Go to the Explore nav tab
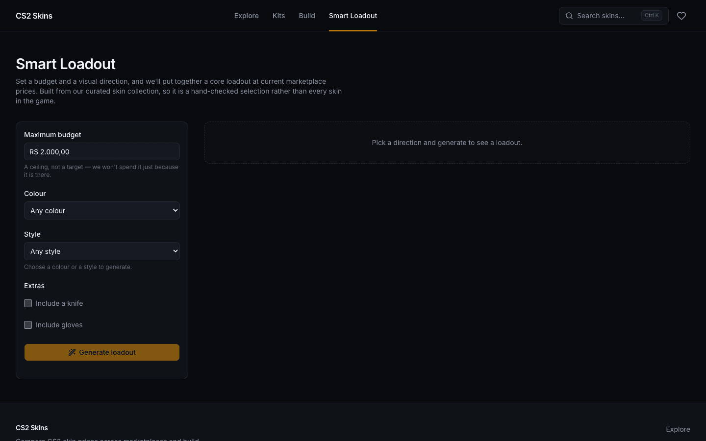This screenshot has width=706, height=441. pyautogui.click(x=247, y=16)
